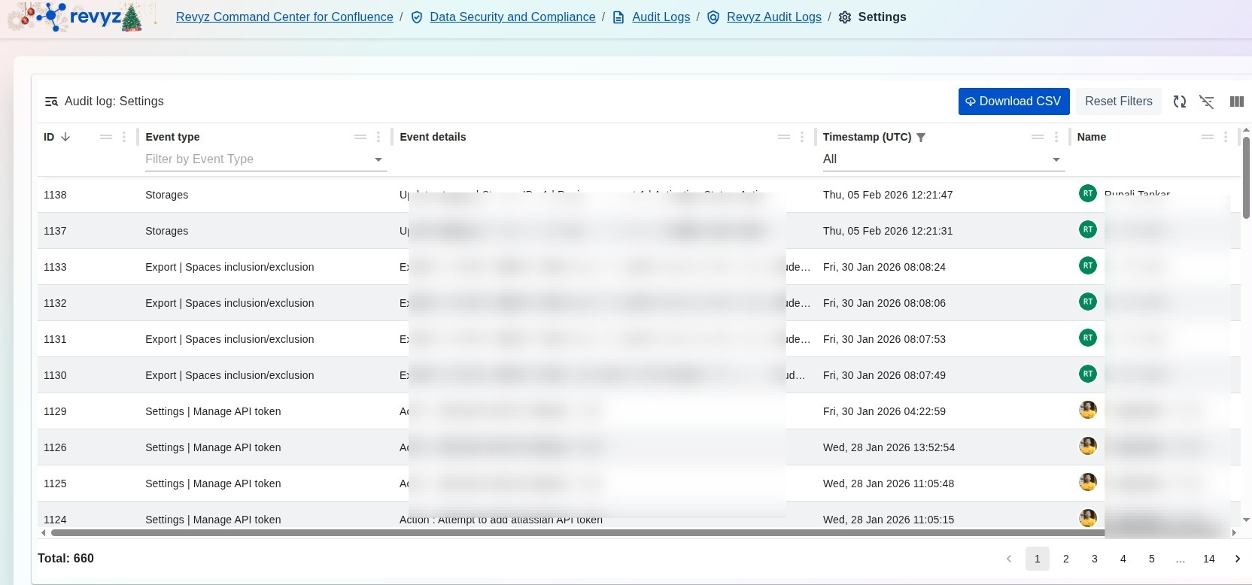Open Event type column options menu

[x=378, y=137]
